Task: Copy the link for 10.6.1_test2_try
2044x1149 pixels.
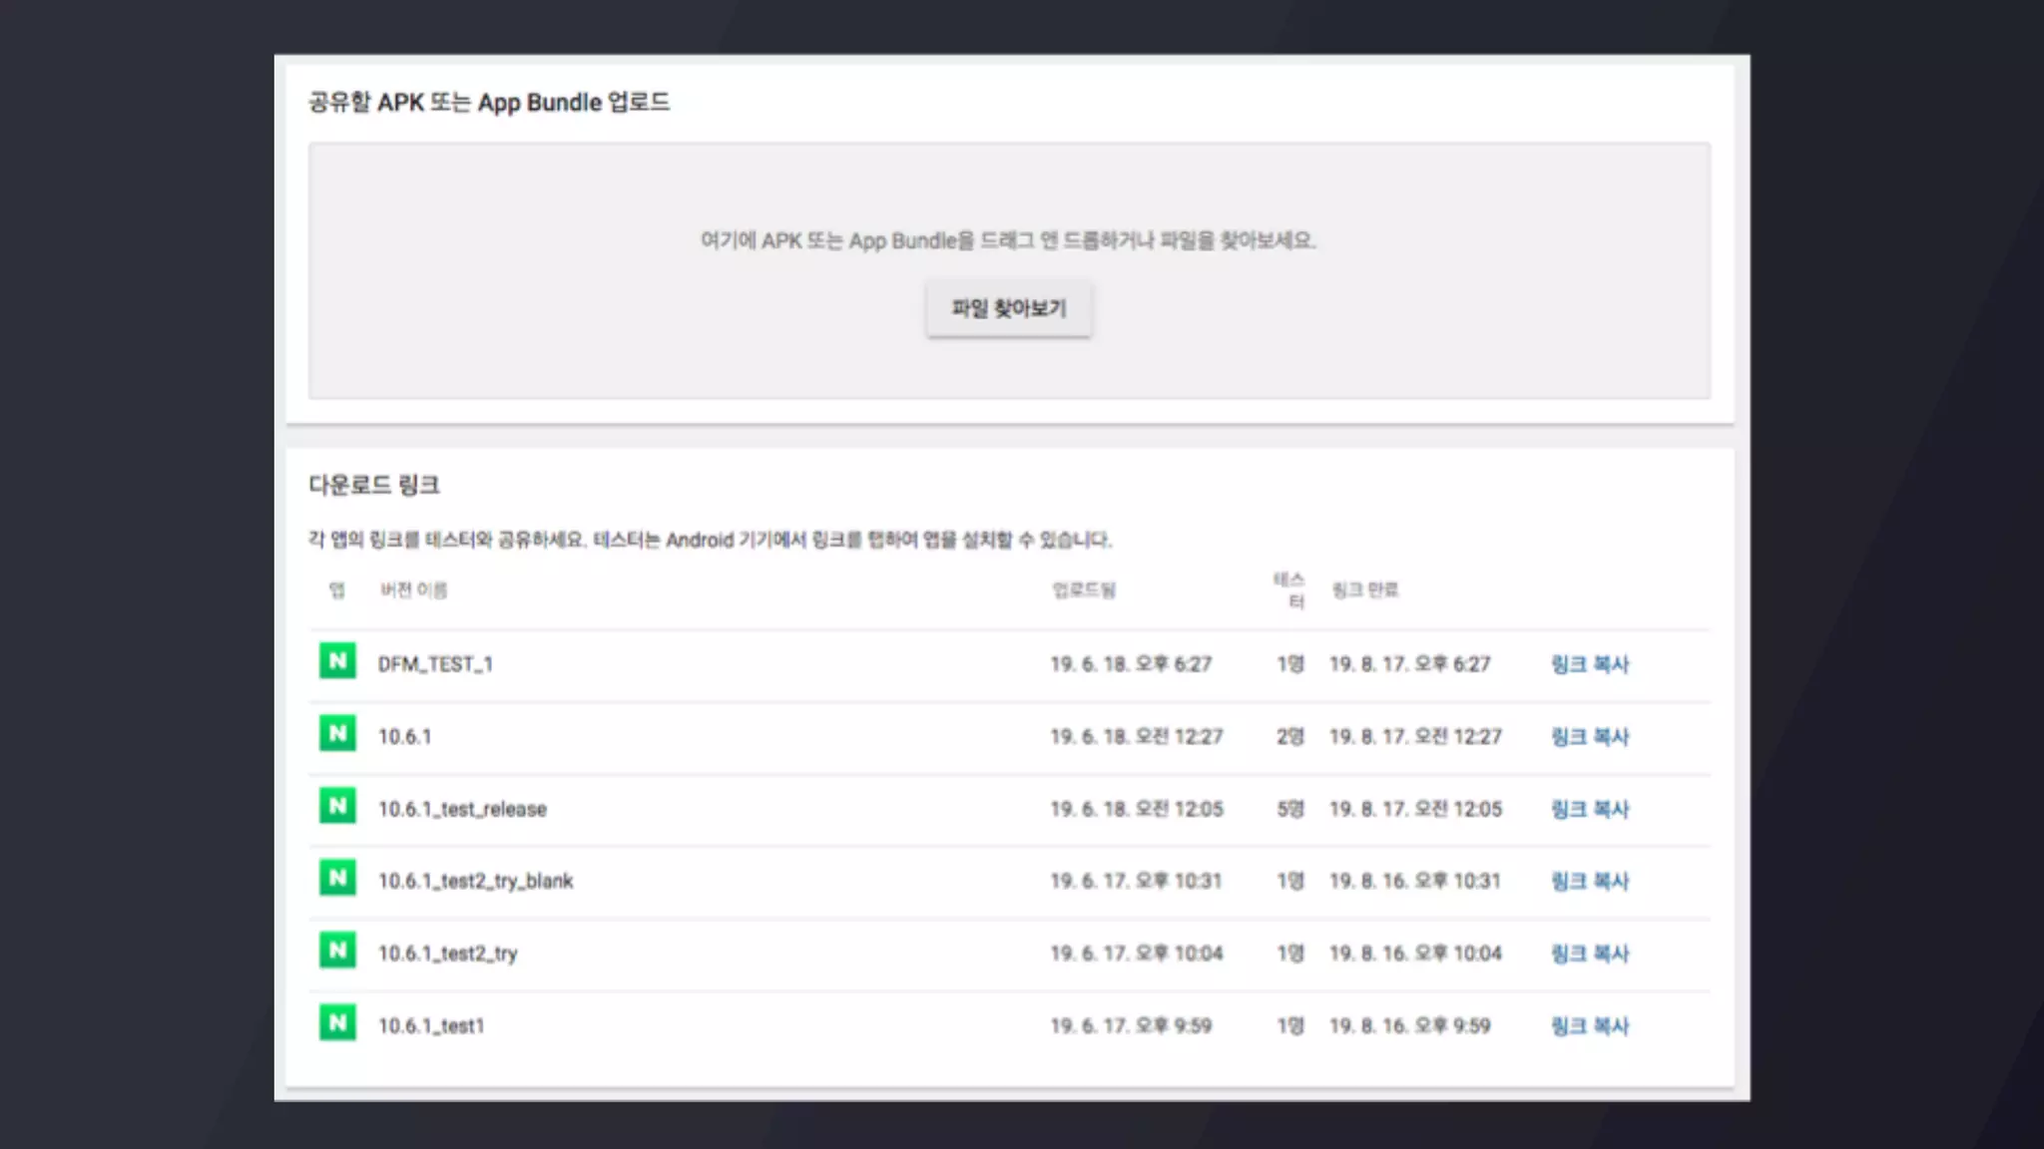Action: (x=1589, y=954)
